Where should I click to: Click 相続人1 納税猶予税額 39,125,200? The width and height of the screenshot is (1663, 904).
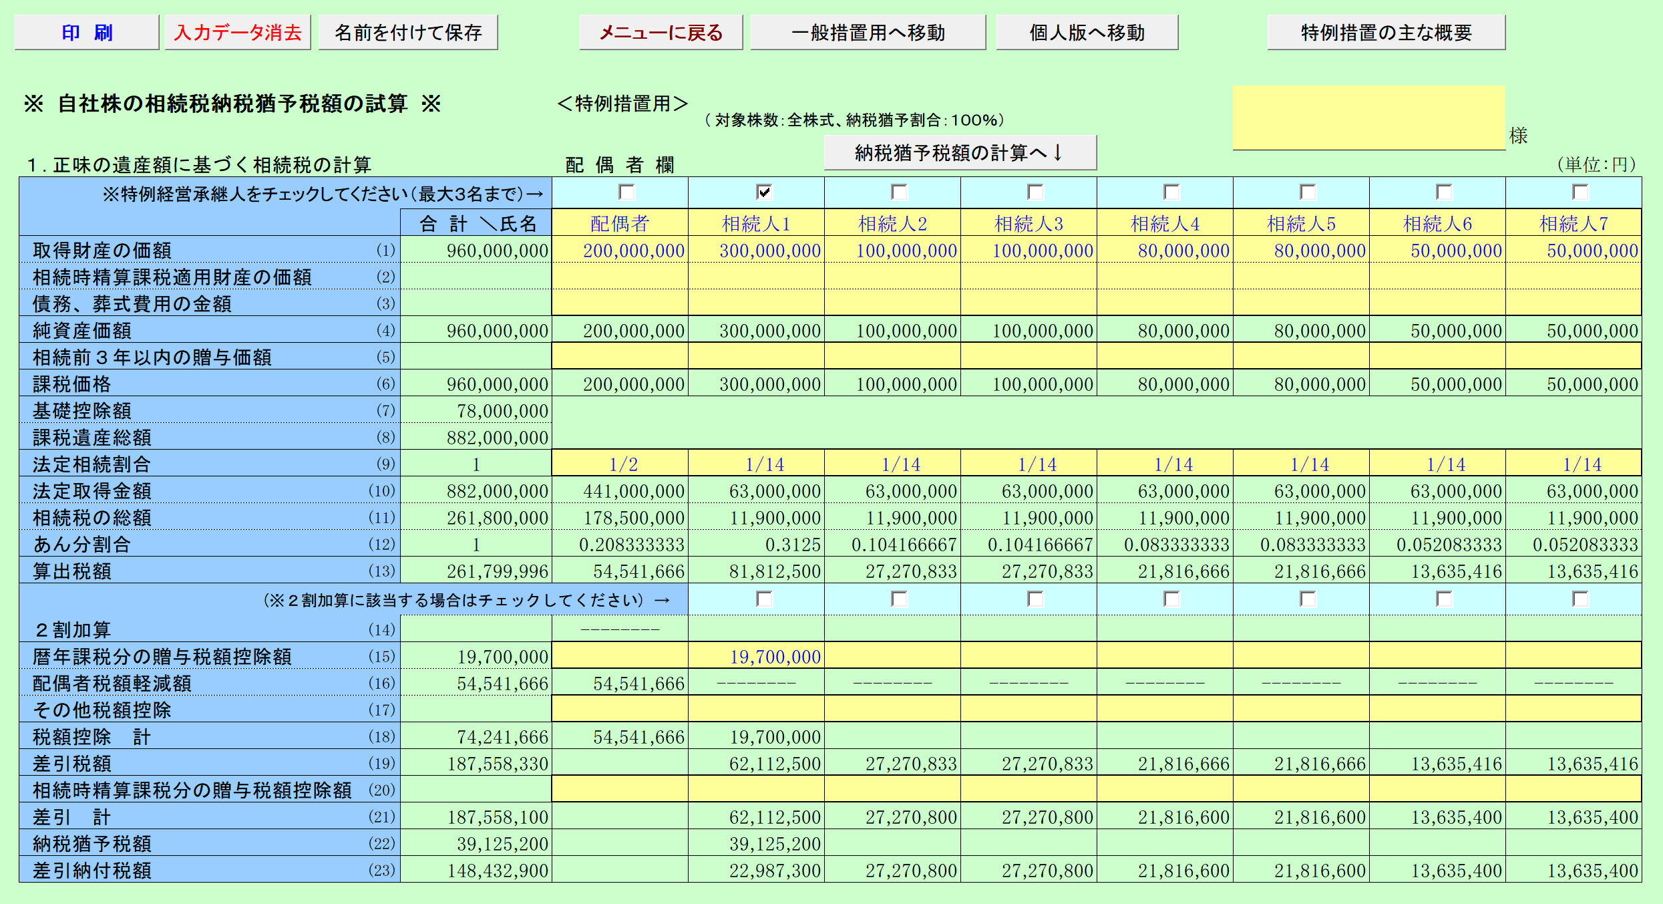point(756,843)
